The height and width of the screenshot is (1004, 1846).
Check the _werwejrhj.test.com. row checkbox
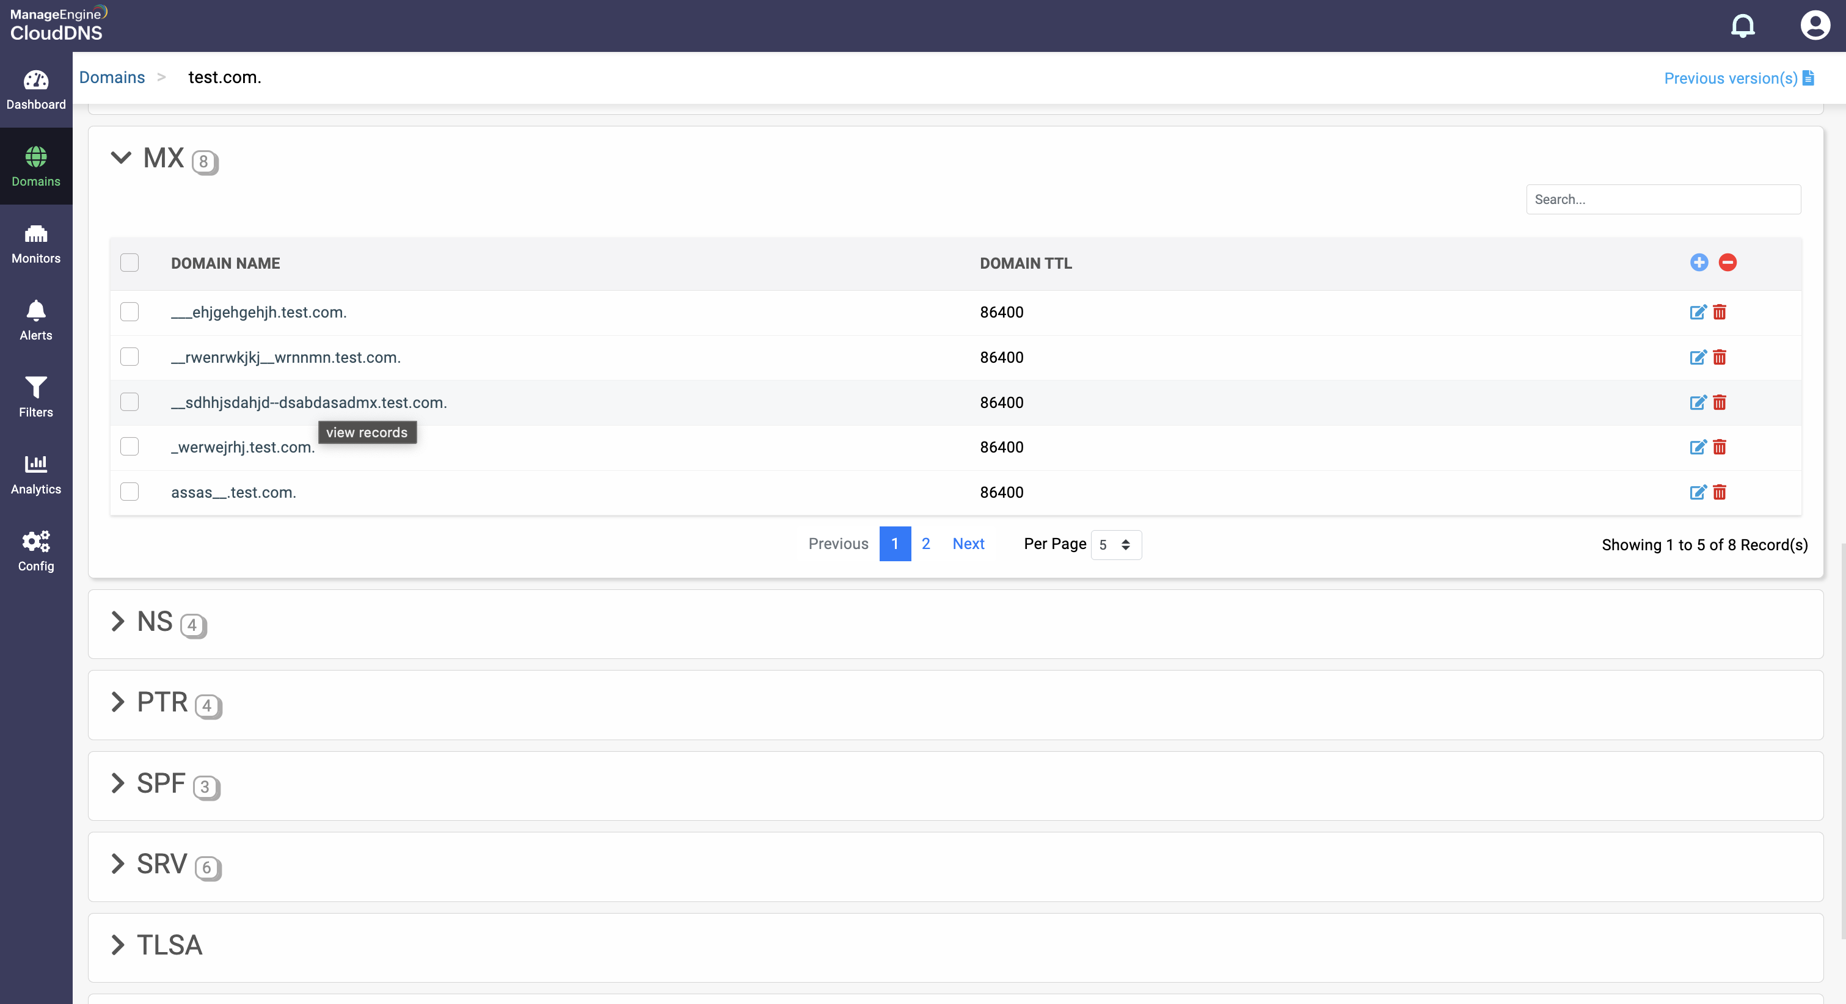point(130,446)
